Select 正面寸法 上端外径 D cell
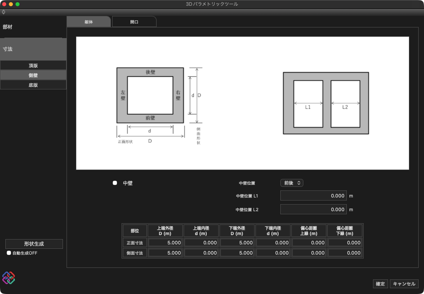The height and width of the screenshot is (294, 424). [x=165, y=243]
